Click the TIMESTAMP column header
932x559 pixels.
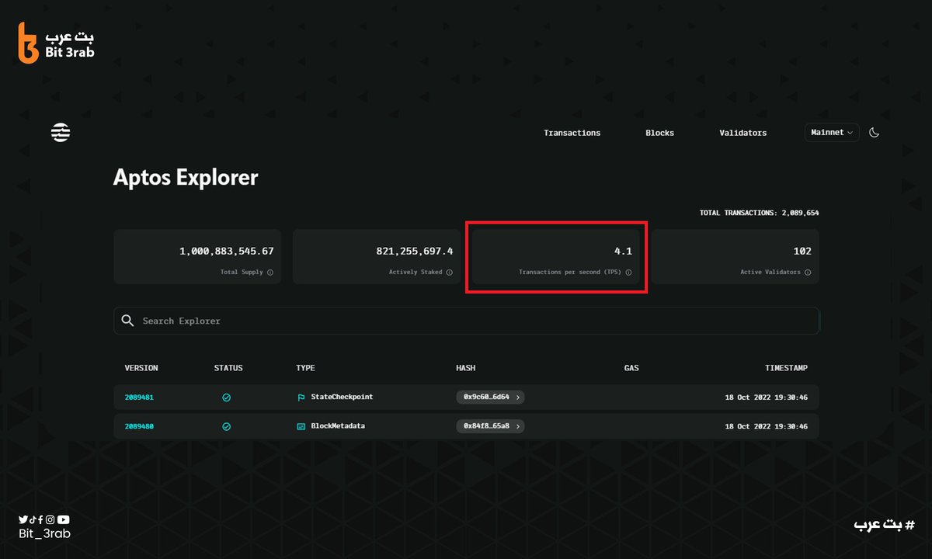click(786, 368)
